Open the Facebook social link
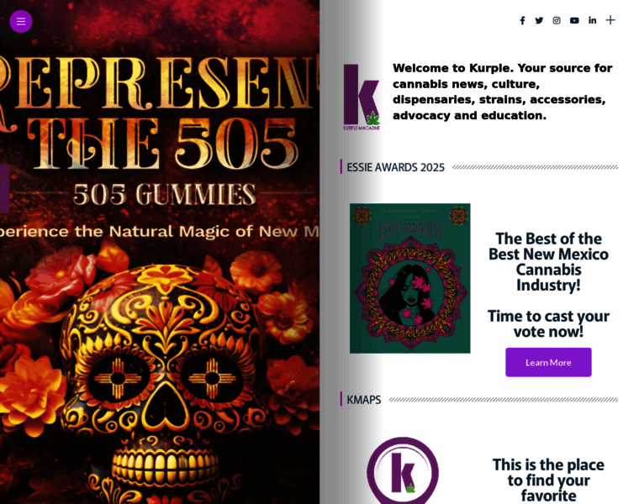The image size is (639, 504). 522,20
